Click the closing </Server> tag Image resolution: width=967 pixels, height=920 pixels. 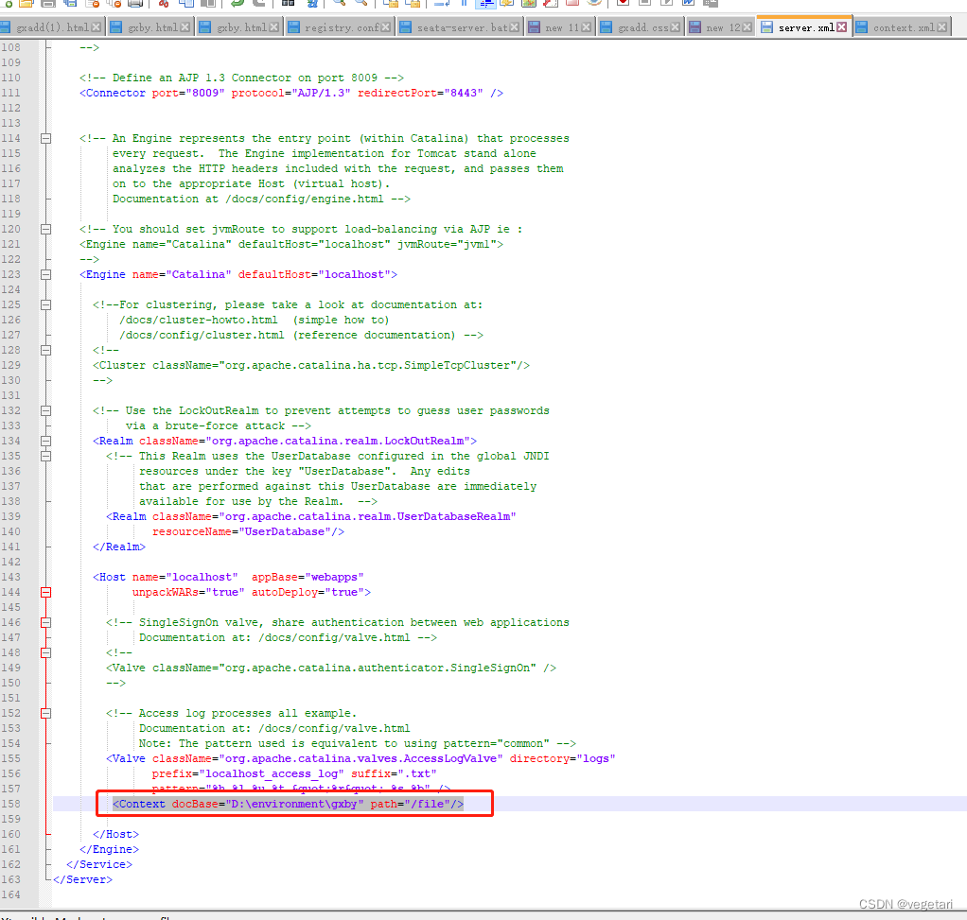[x=82, y=880]
